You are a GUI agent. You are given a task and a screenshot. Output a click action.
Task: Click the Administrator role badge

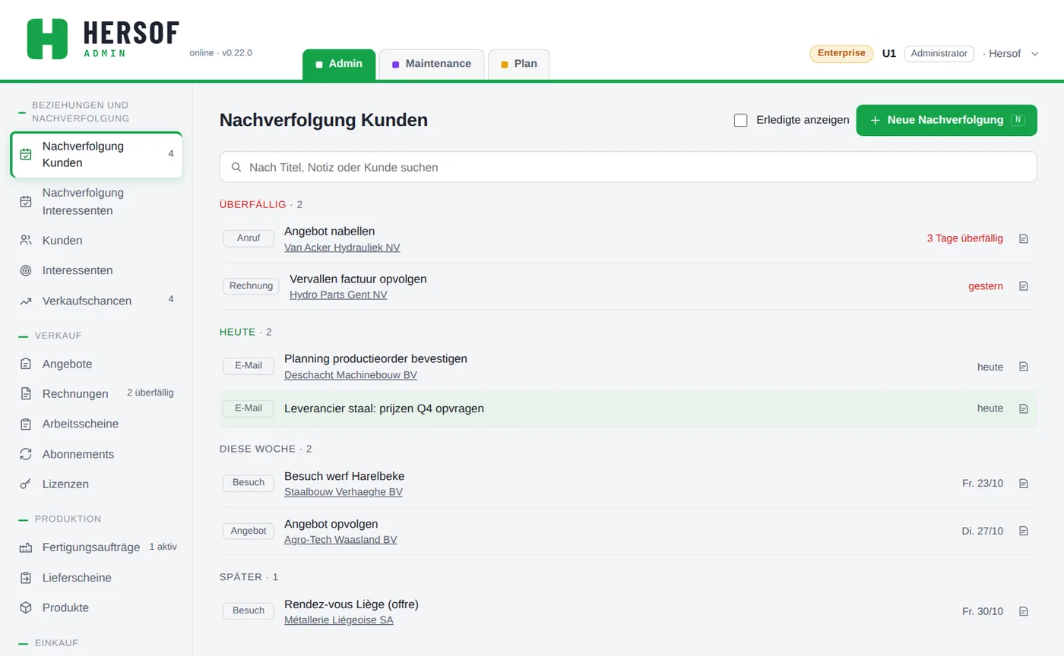[x=939, y=53]
